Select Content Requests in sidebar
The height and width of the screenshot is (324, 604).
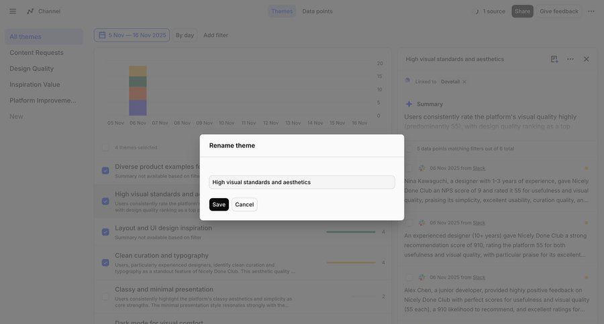click(x=44, y=53)
